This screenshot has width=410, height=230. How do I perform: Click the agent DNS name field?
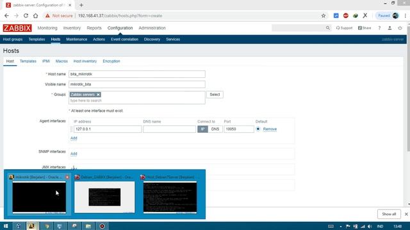[x=169, y=129]
